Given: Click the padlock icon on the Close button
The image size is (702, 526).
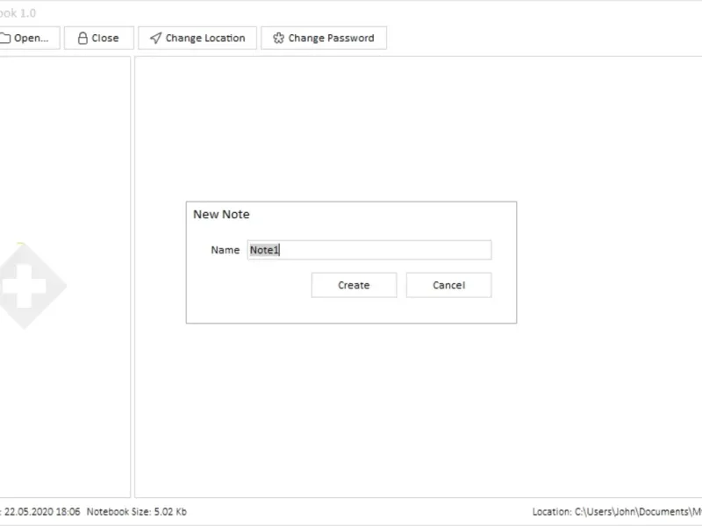Looking at the screenshot, I should click(82, 39).
